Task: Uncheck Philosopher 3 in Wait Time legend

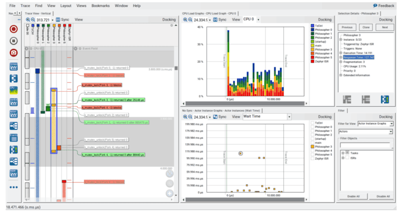Action: [x=312, y=147]
